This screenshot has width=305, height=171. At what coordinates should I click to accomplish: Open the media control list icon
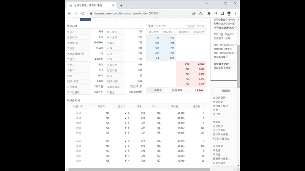(x=216, y=13)
